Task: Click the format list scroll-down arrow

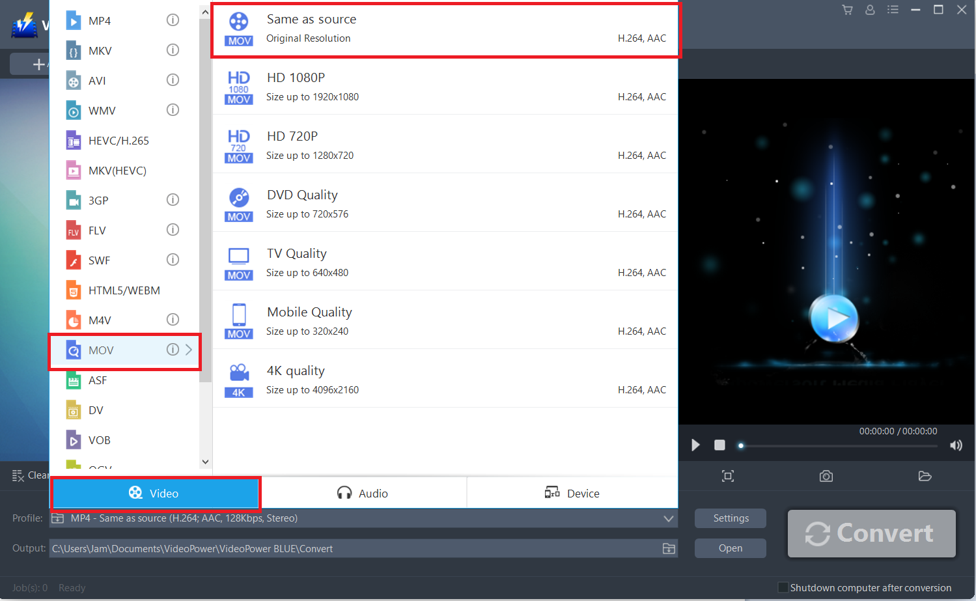Action: click(205, 462)
